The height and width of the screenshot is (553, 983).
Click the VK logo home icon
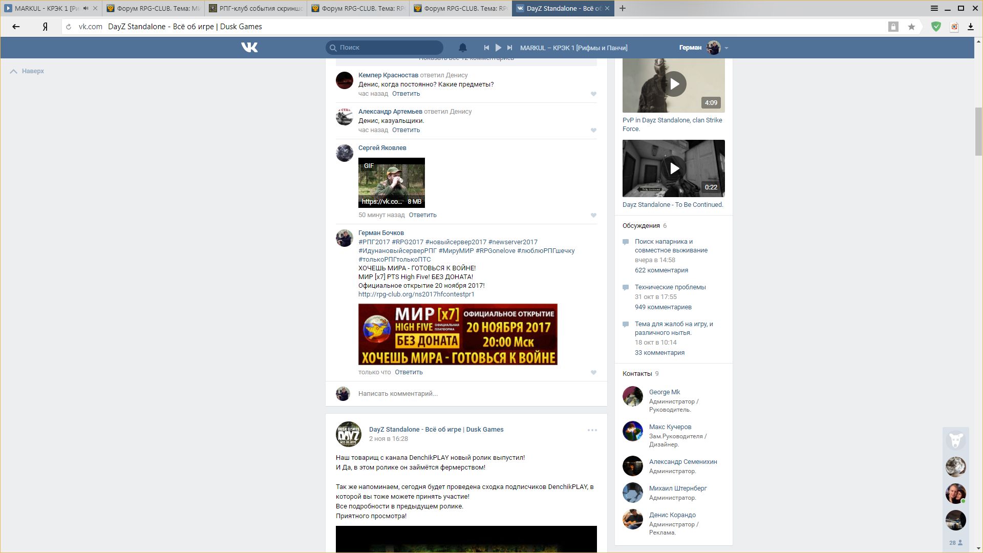(249, 48)
